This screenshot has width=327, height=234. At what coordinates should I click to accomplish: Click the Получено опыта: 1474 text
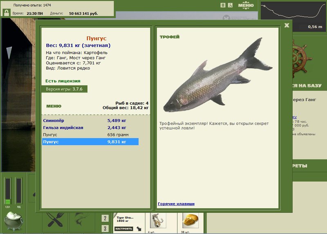[x=32, y=5]
